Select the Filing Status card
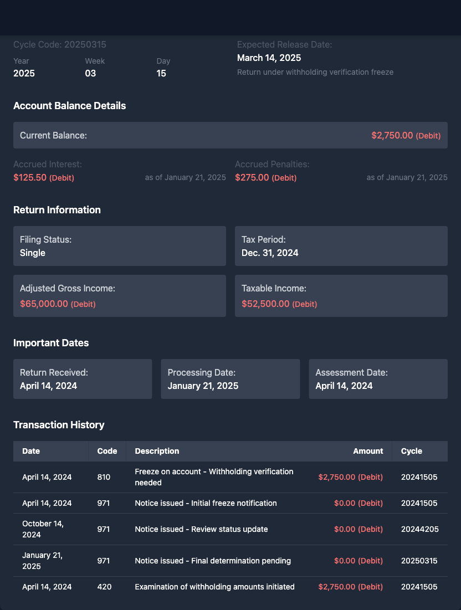Image resolution: width=461 pixels, height=610 pixels. click(x=119, y=246)
